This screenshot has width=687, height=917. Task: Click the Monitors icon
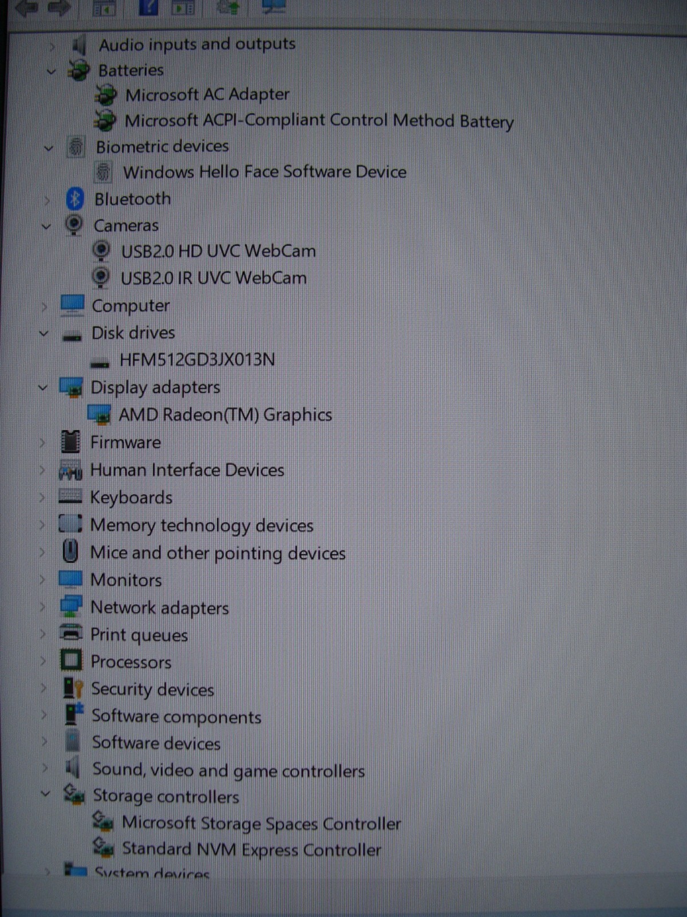[70, 578]
